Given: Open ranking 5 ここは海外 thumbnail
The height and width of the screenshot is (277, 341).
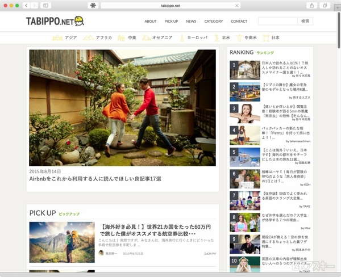Looking at the screenshot, I should pos(245,157).
